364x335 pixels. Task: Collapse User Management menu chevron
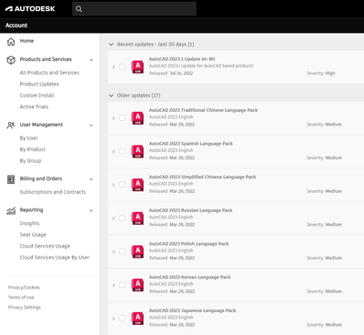(91, 126)
